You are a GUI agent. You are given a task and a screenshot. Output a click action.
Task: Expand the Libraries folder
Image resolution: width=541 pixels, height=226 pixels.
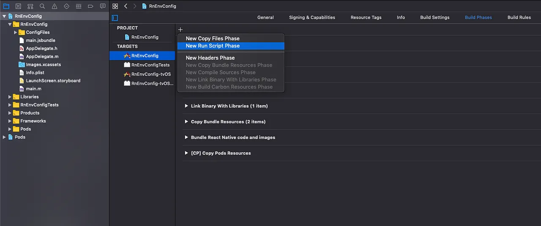click(x=10, y=97)
